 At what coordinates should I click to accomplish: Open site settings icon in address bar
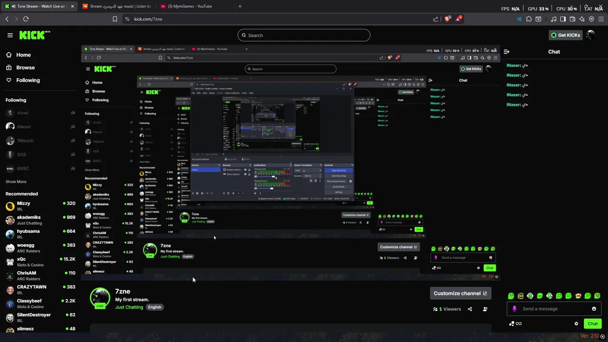pos(127,19)
